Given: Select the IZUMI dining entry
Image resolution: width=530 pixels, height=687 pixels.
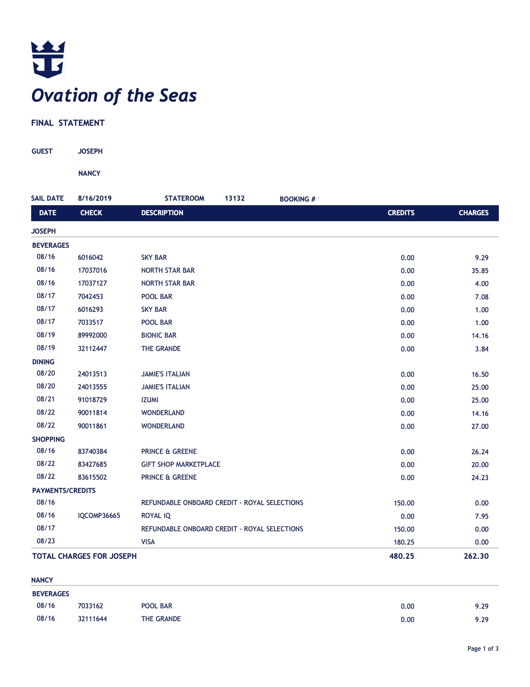Looking at the screenshot, I should (150, 400).
